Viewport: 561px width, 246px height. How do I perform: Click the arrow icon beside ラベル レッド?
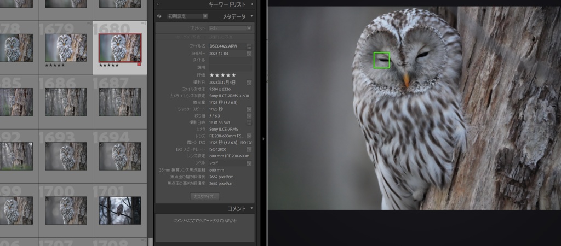[x=249, y=163]
